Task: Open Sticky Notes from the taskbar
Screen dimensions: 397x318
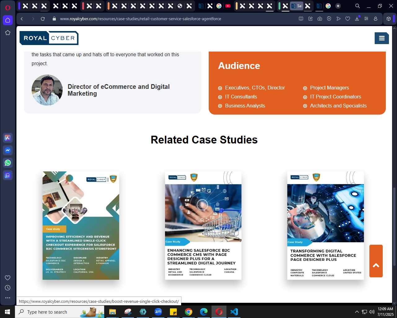Action: [173, 312]
